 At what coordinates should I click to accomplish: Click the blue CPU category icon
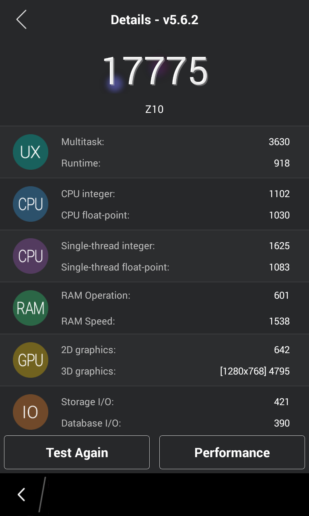pos(31,204)
